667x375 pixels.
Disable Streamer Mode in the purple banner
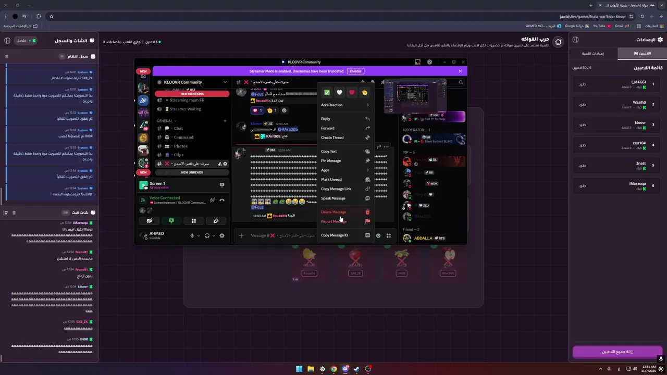pyautogui.click(x=355, y=71)
